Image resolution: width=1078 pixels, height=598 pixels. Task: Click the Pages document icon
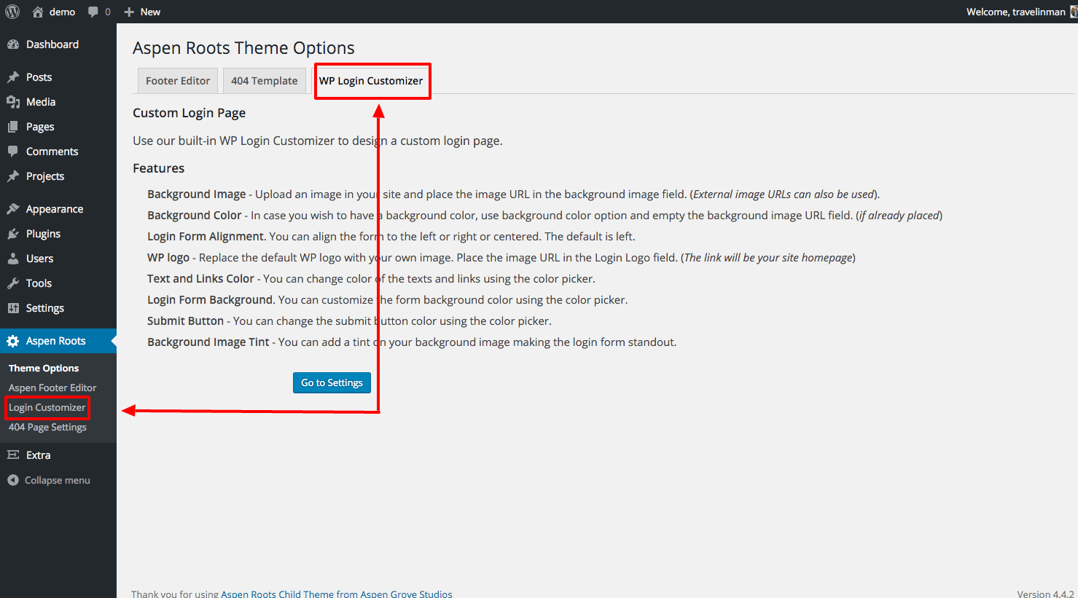click(13, 127)
